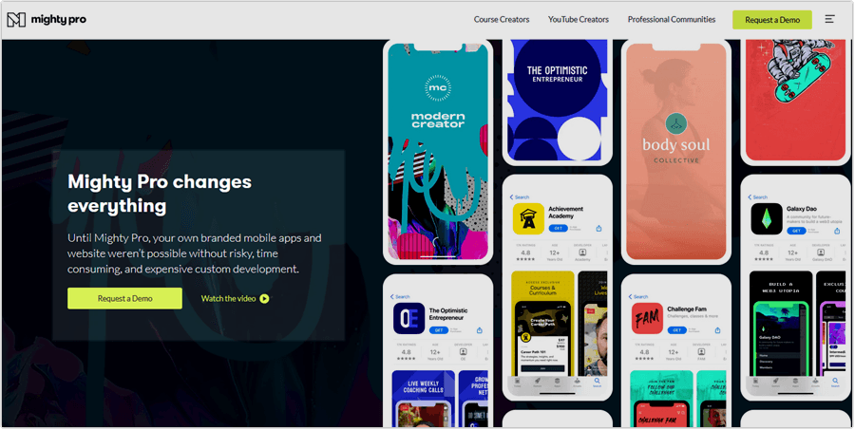855x430 pixels.
Task: Click the share icon for Achievement Academy
Action: pos(598,228)
